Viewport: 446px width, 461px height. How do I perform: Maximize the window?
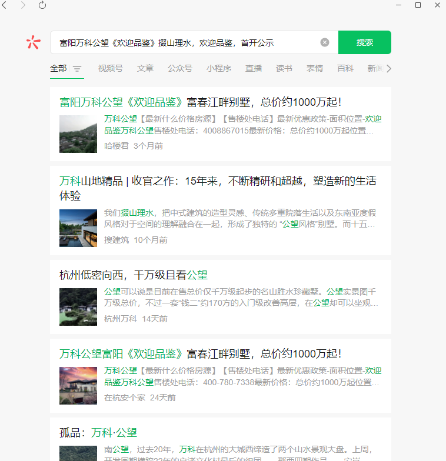point(418,5)
